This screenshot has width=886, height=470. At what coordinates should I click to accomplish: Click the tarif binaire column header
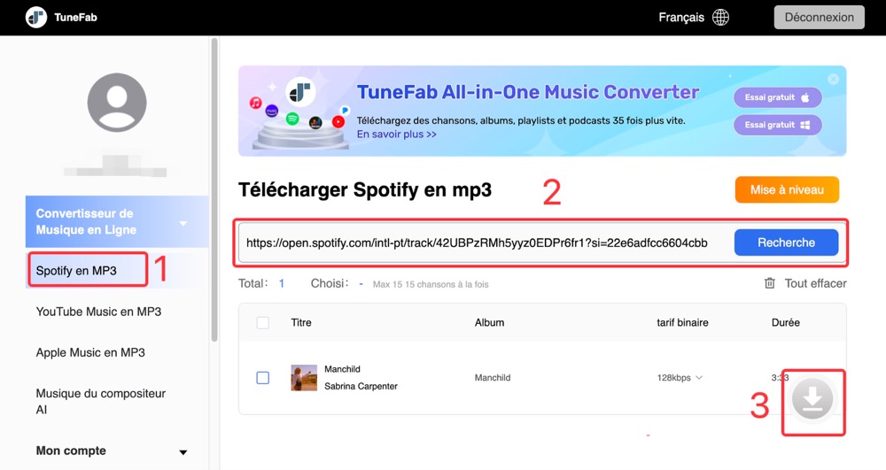click(x=682, y=323)
